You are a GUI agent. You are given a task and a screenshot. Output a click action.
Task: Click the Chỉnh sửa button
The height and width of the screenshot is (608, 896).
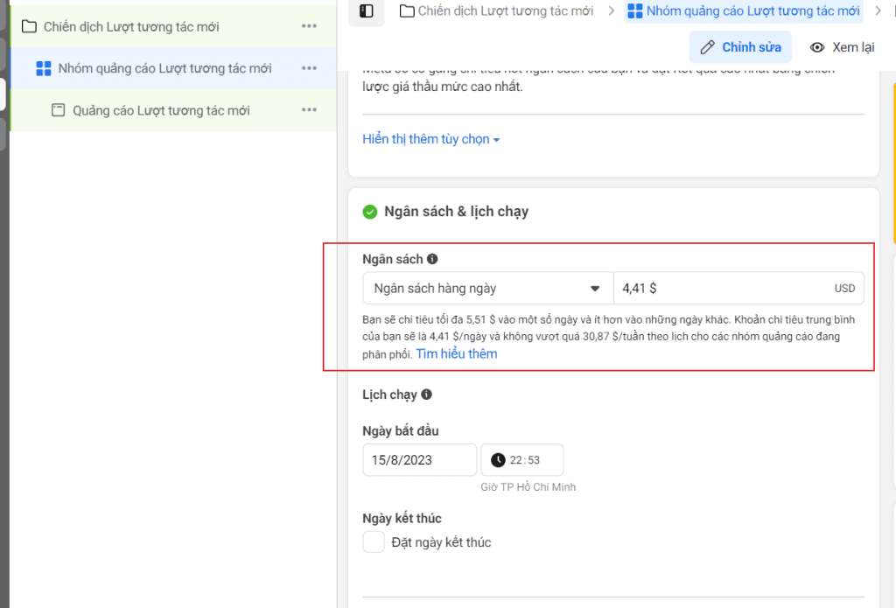pos(740,47)
